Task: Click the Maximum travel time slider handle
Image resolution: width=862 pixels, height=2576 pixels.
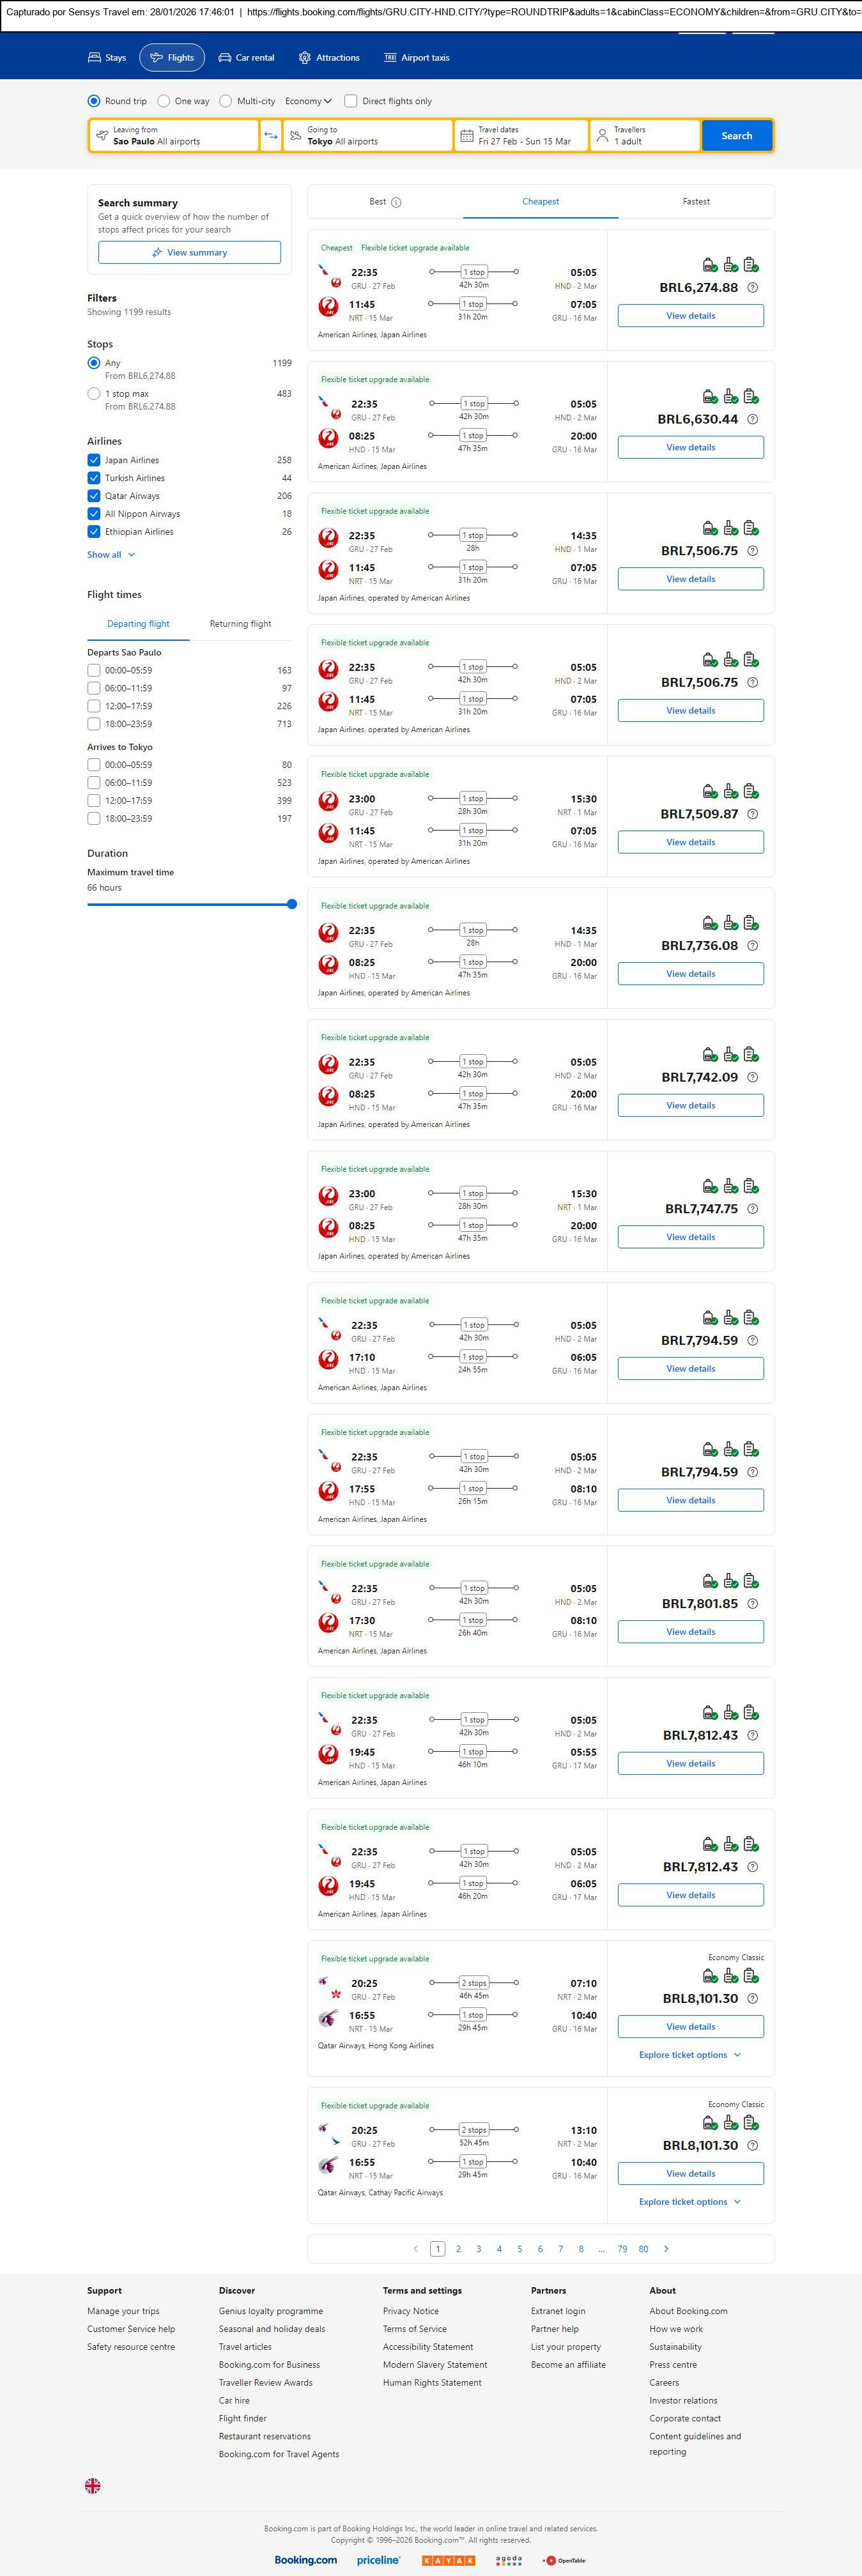Action: (x=292, y=904)
